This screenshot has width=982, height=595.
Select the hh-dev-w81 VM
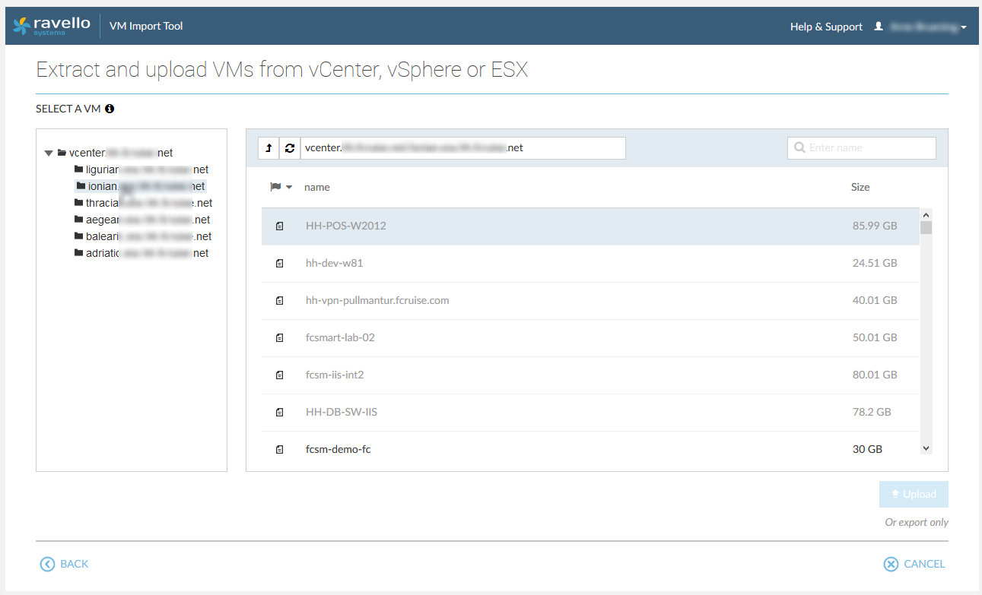[590, 264]
